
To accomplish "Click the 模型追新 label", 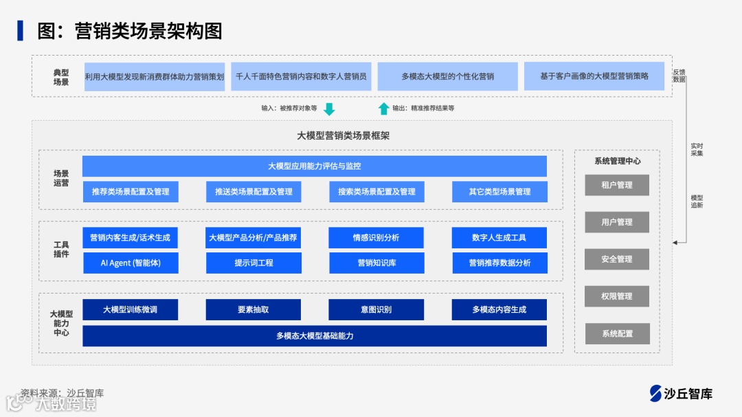I will (697, 202).
